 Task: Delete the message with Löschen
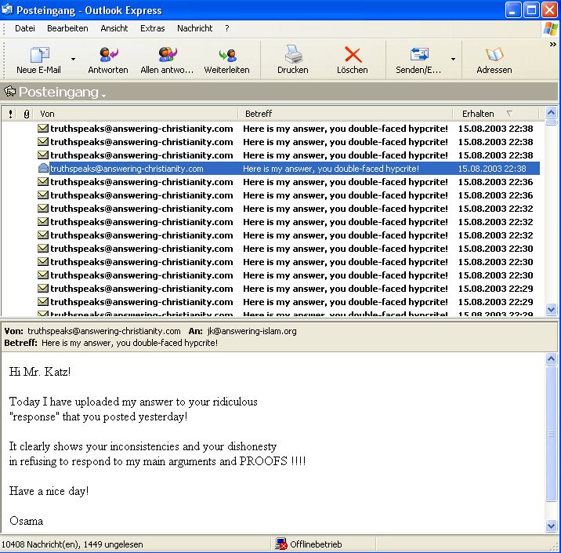(x=353, y=55)
